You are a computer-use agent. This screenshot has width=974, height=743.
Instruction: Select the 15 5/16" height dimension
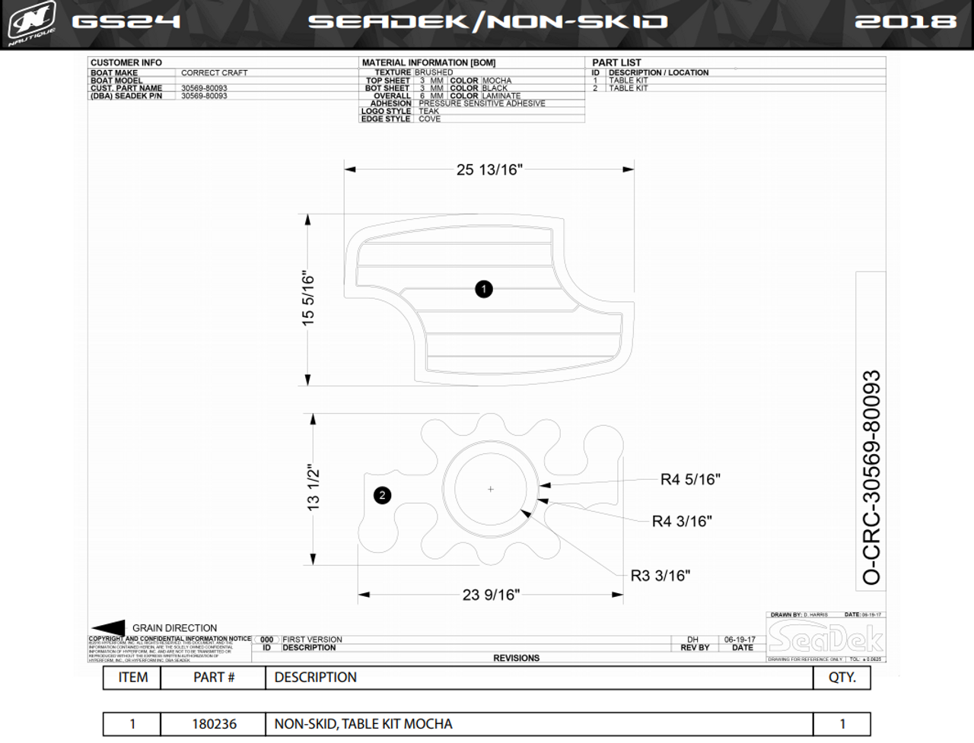[308, 300]
